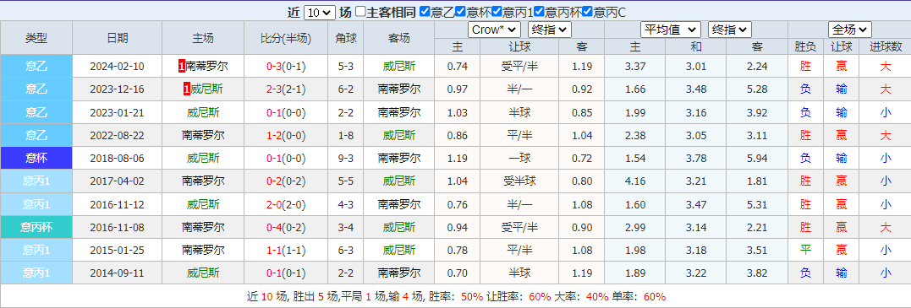
Task: Open the 终指 dropdown beside 平均值
Action: point(730,30)
